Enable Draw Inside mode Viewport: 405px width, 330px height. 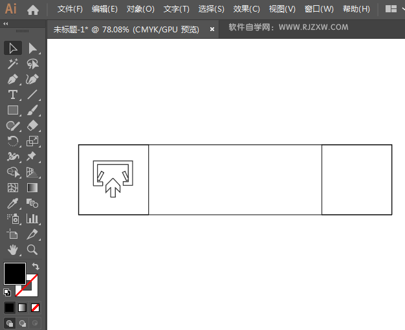[x=35, y=323]
